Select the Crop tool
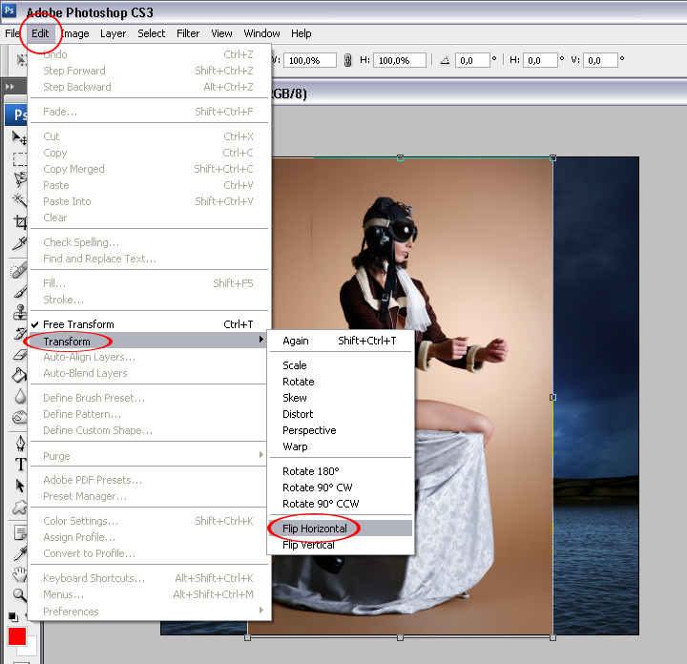 (x=19, y=222)
